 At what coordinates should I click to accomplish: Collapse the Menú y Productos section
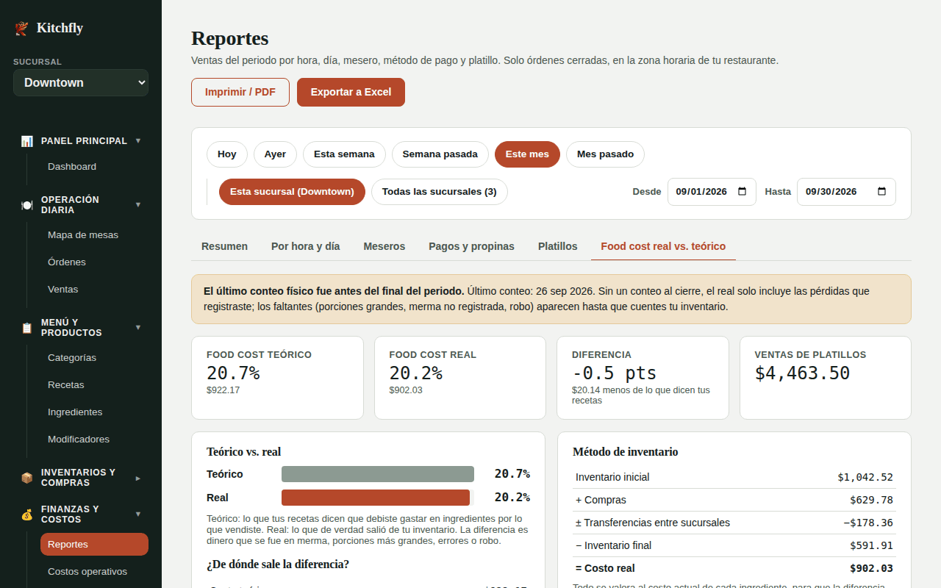138,327
